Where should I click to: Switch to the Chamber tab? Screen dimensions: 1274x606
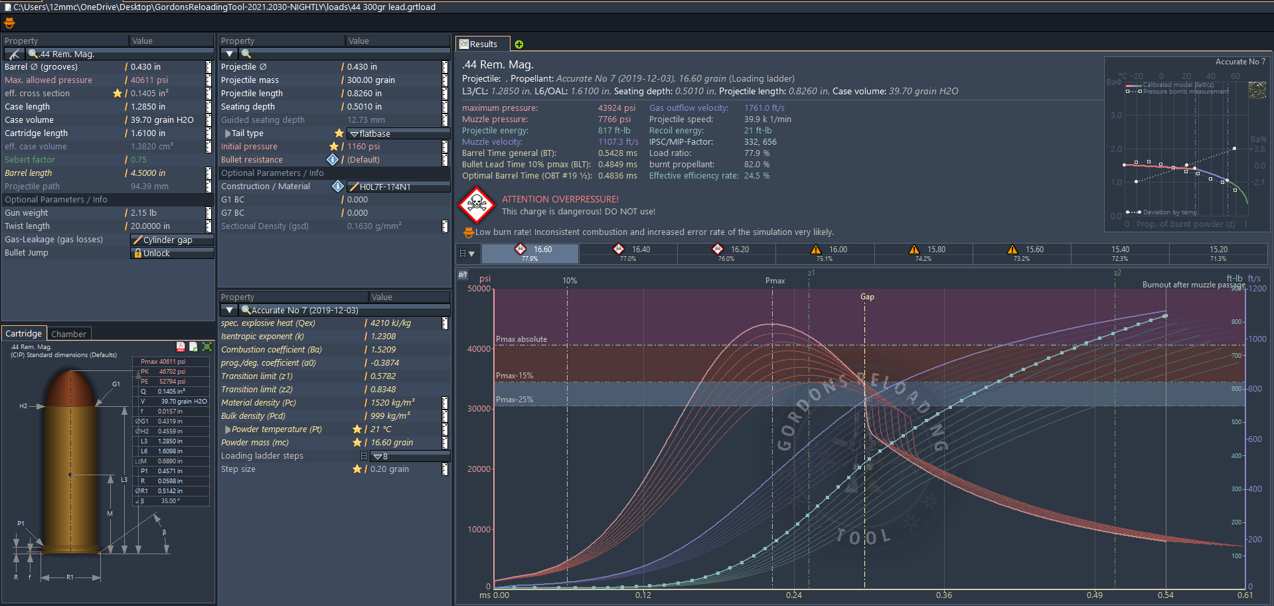pos(68,334)
